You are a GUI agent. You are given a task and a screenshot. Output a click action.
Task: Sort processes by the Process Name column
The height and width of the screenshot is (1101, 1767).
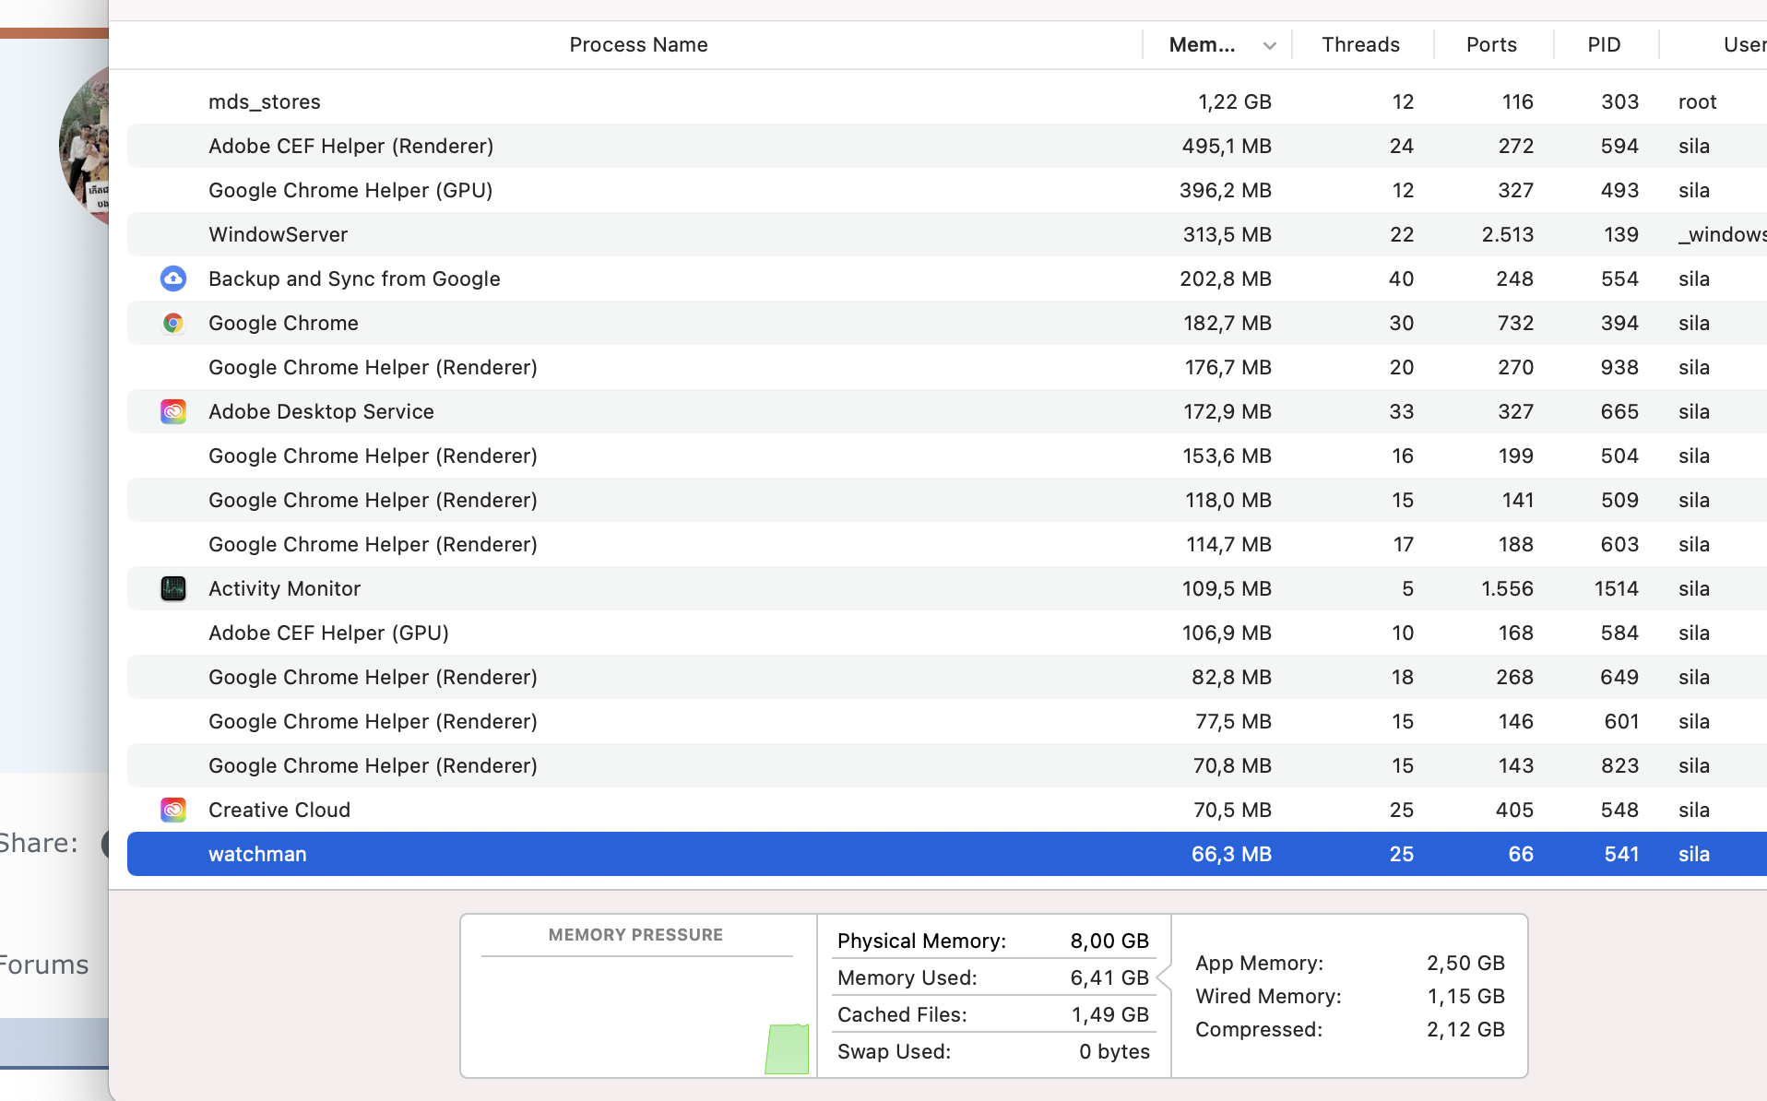coord(638,45)
